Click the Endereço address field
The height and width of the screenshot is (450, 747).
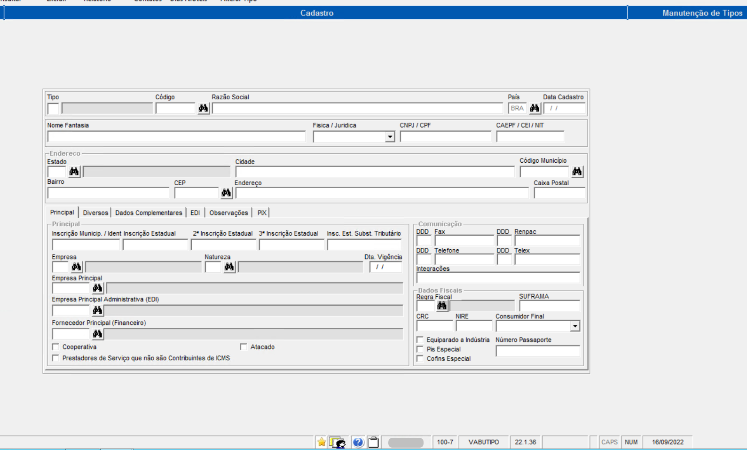pyautogui.click(x=382, y=193)
